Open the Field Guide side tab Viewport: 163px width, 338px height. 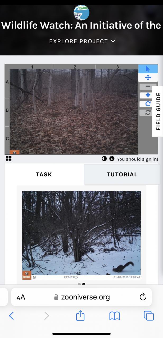pos(158,111)
